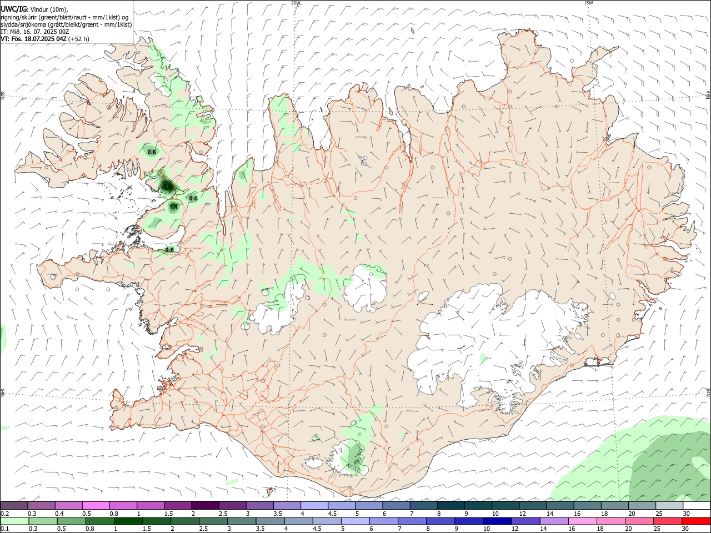Select the bright red 30 swatch in the bottom legend row
This screenshot has height=533, width=711.
697,521
